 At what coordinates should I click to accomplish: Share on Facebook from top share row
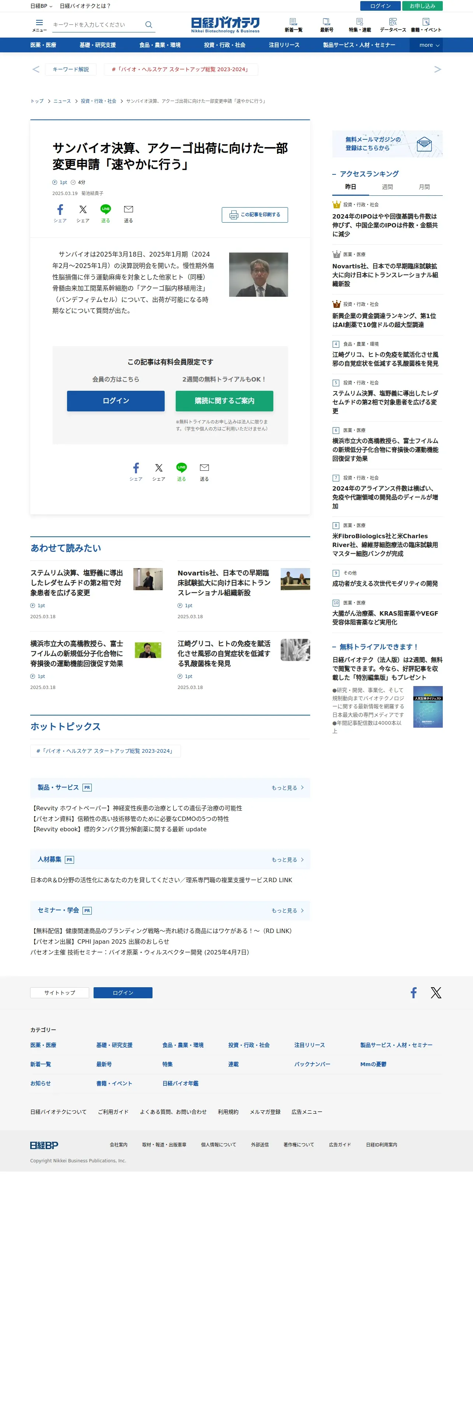tap(60, 213)
